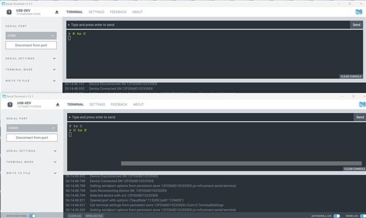Click the 'Opened port with options' log entry
Screen dimensions: 366x218
pos(125,200)
